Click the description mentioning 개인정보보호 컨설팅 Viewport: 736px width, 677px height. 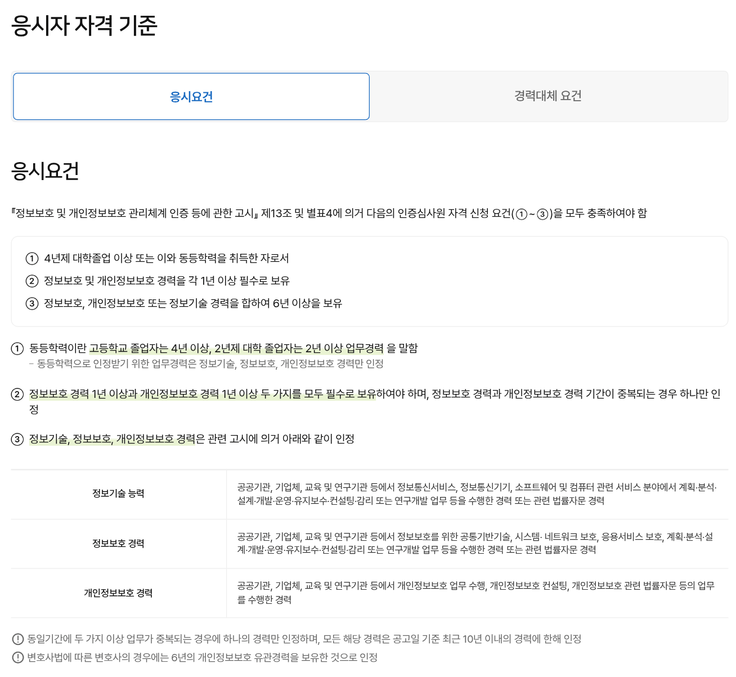[x=475, y=593]
